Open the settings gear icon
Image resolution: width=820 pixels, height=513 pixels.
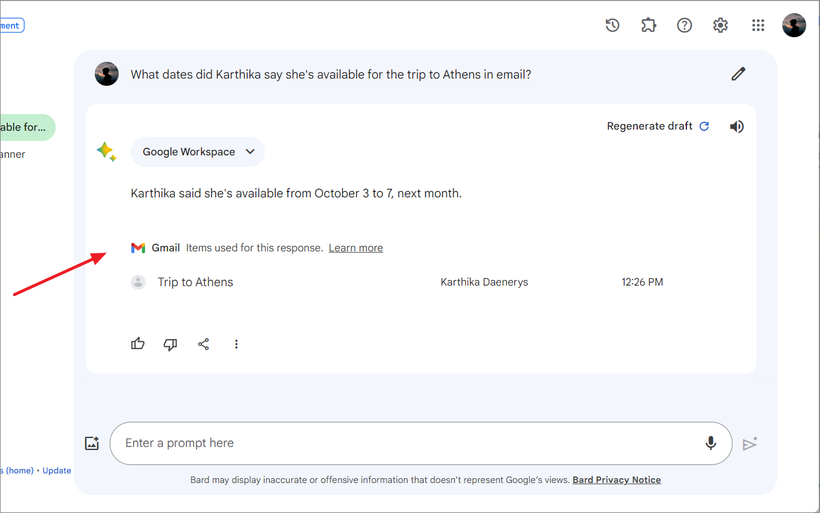720,25
